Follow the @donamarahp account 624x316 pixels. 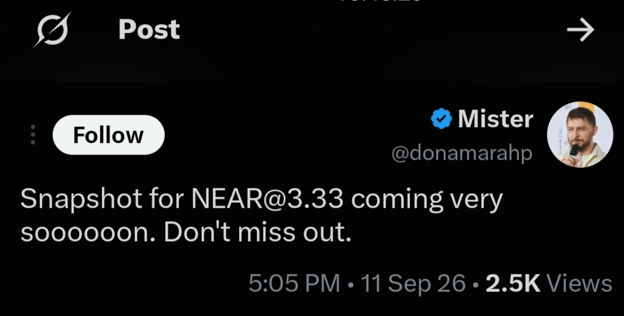tap(108, 135)
